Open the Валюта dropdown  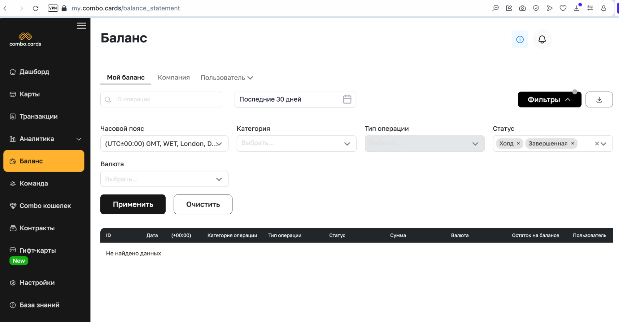point(164,179)
